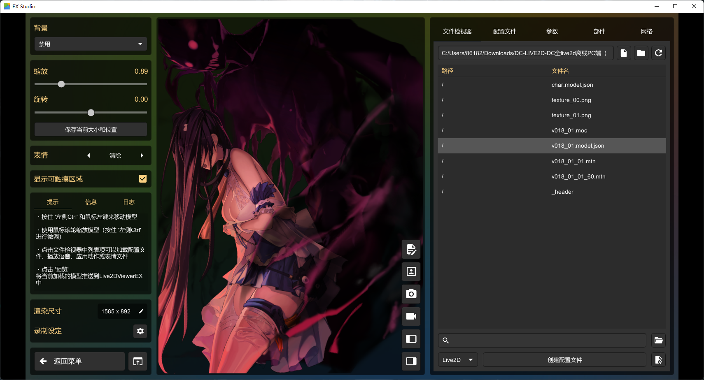
Task: Select v018_01_01_60.mtn in the file list
Action: [x=552, y=176]
